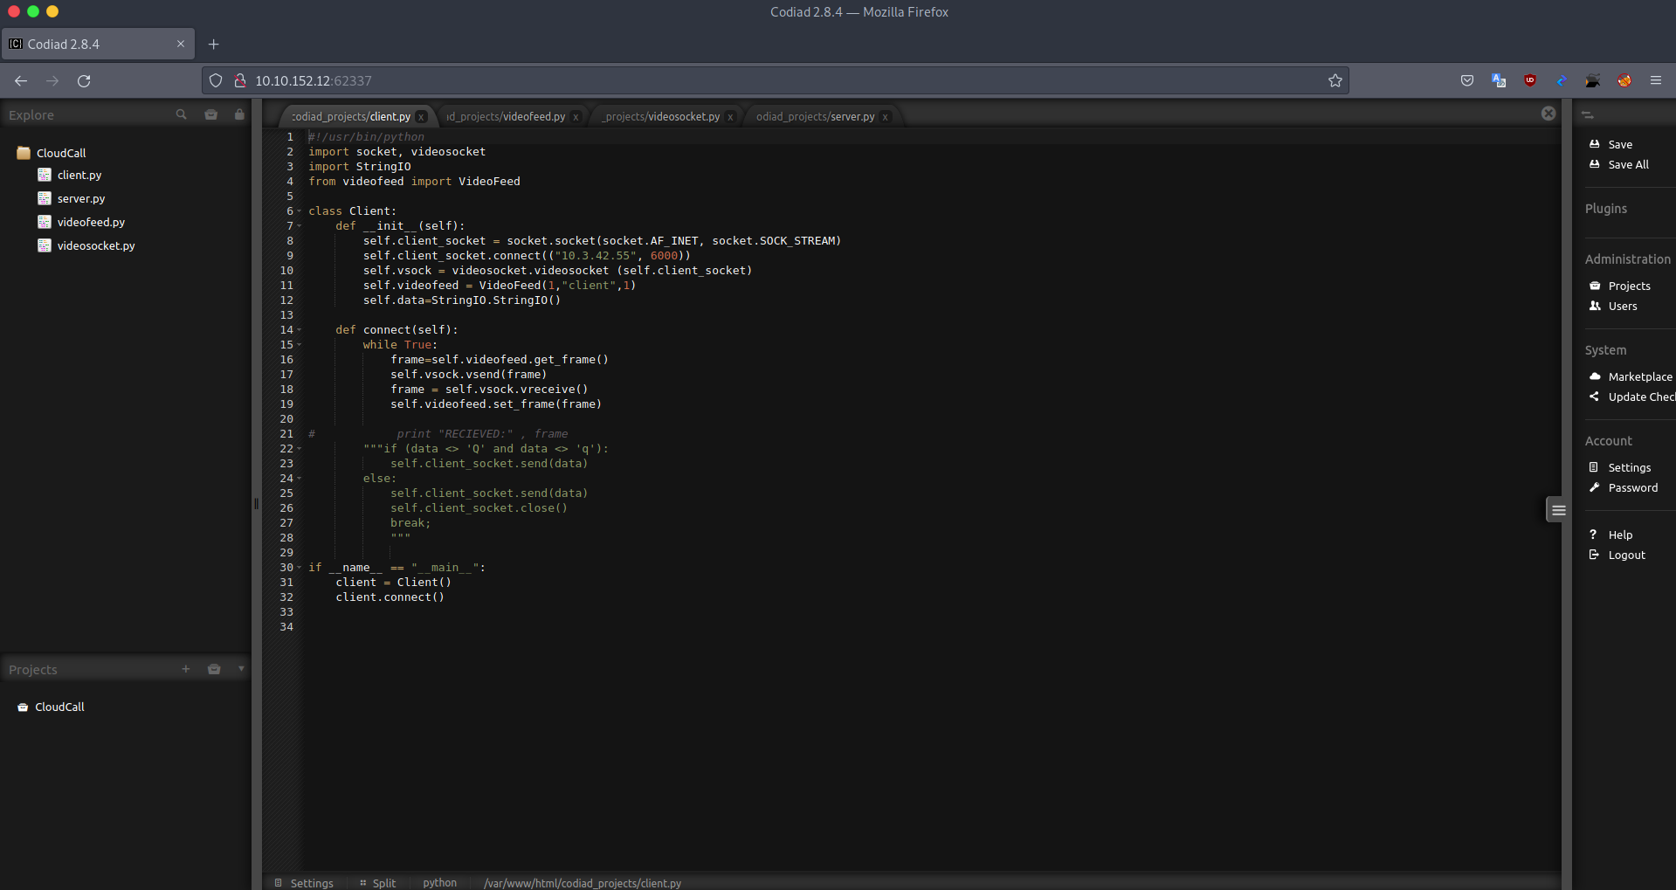
Task: Open account Settings in right sidebar
Action: point(1619,468)
